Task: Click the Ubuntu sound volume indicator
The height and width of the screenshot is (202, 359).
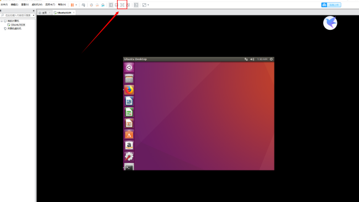Action: coord(252,59)
